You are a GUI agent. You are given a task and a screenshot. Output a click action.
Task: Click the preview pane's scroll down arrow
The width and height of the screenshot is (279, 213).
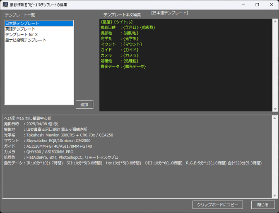coord(274,195)
